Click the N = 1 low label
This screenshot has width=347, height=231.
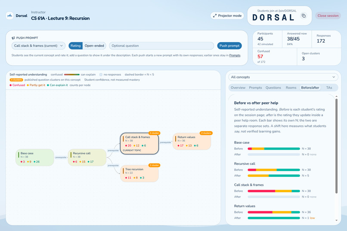[x=308, y=218]
